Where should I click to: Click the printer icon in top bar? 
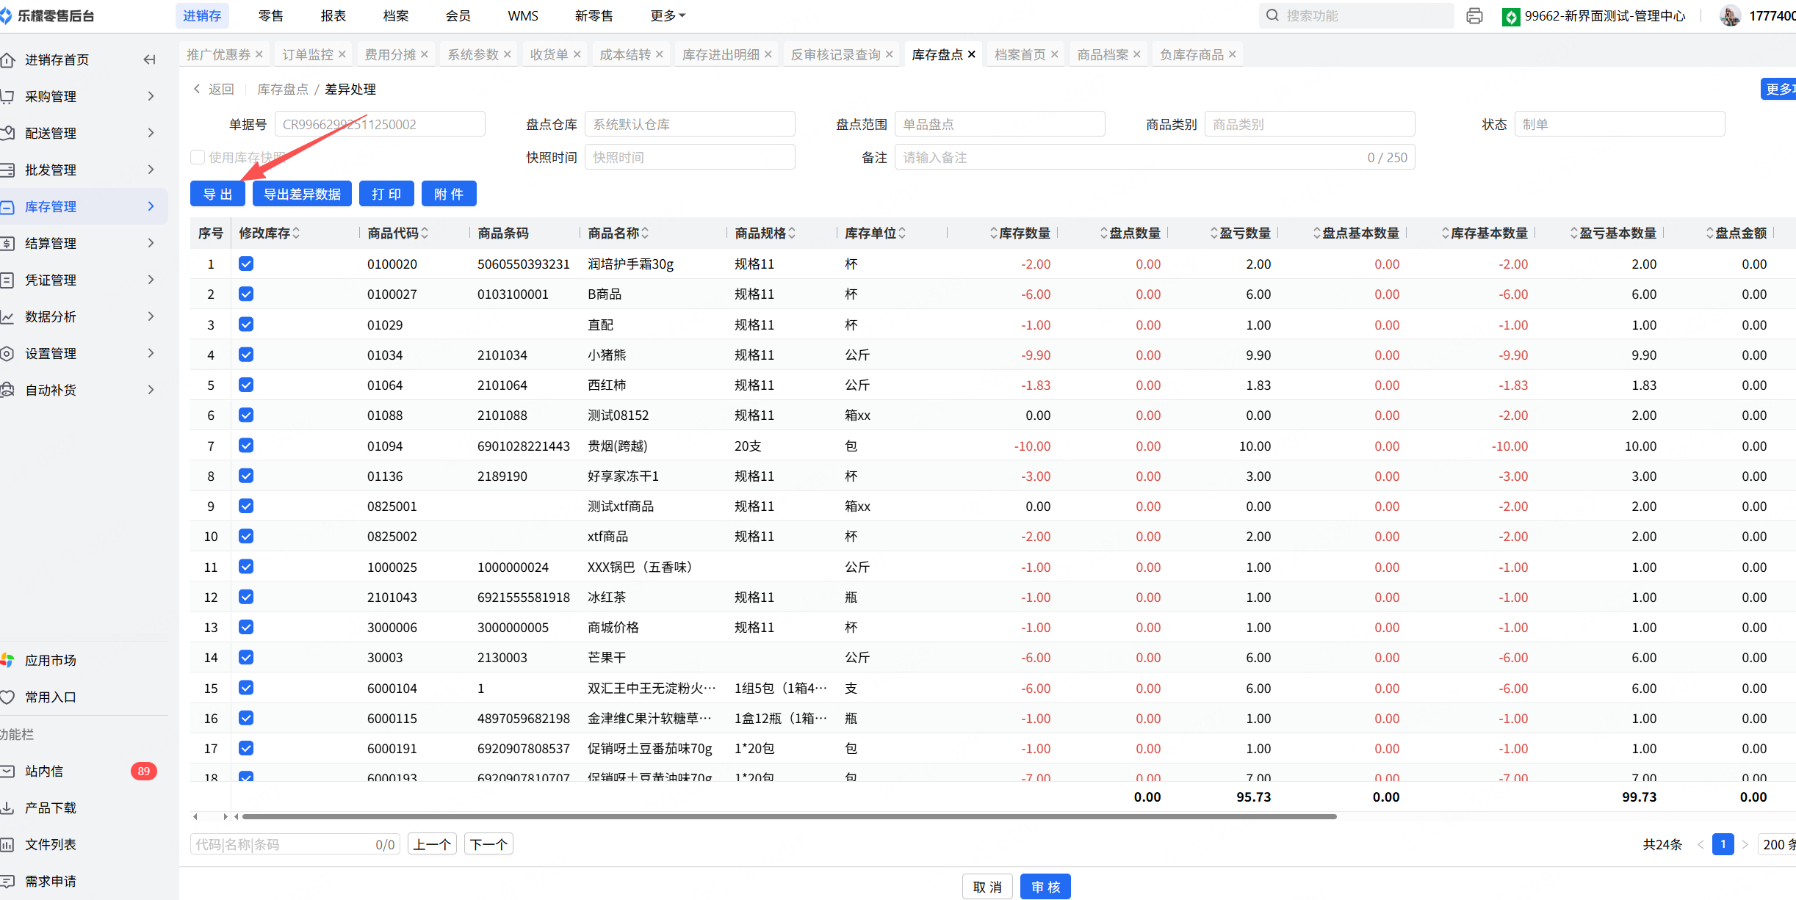pos(1474,15)
